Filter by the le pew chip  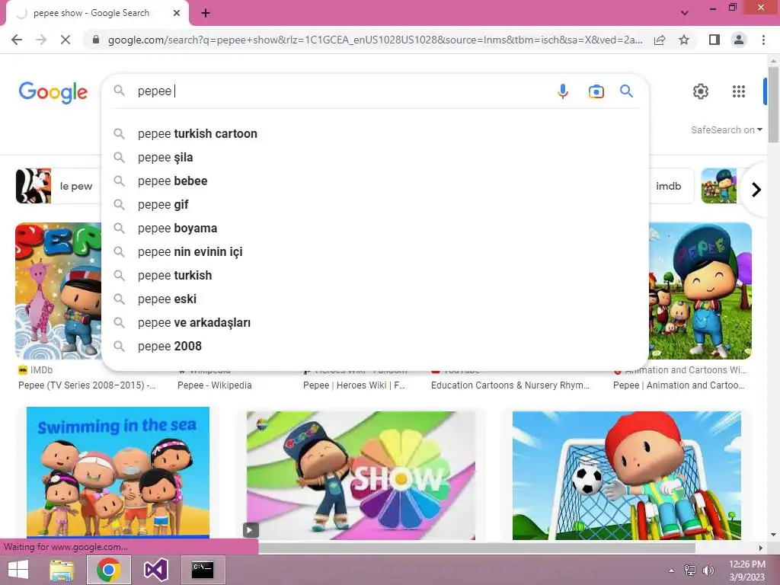click(58, 186)
